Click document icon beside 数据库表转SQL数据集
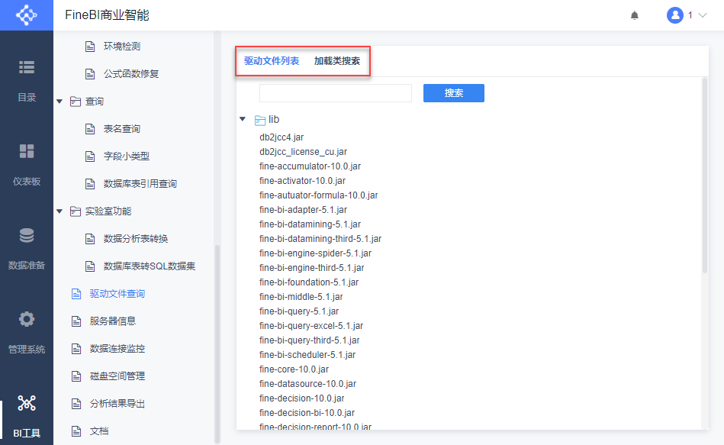Image resolution: width=724 pixels, height=445 pixels. click(90, 266)
